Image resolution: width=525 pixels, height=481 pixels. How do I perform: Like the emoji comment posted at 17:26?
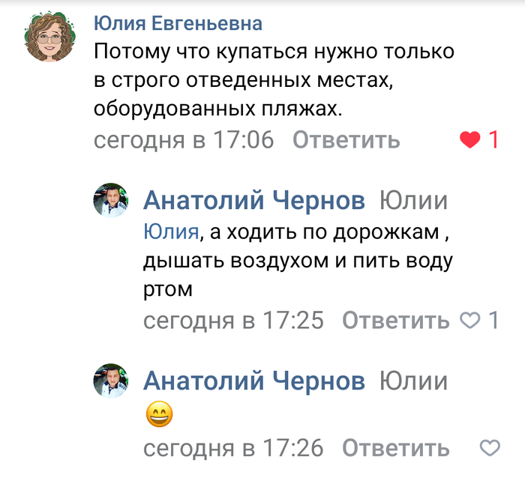click(x=490, y=448)
